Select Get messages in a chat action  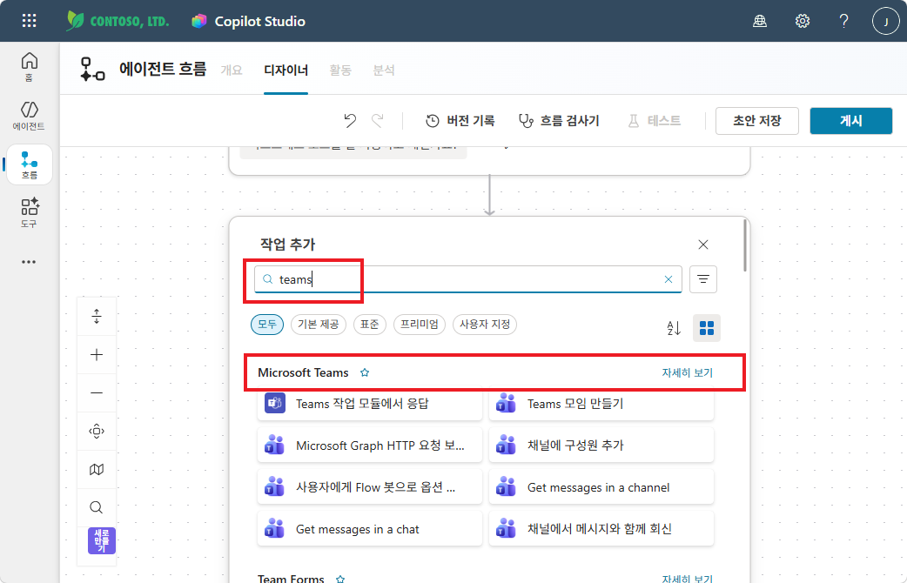tap(370, 529)
